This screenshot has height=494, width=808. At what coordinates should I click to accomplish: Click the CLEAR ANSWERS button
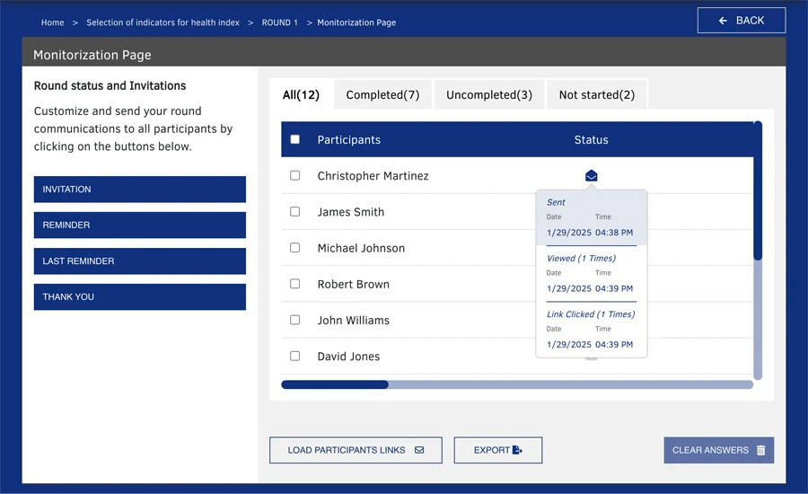pyautogui.click(x=719, y=450)
